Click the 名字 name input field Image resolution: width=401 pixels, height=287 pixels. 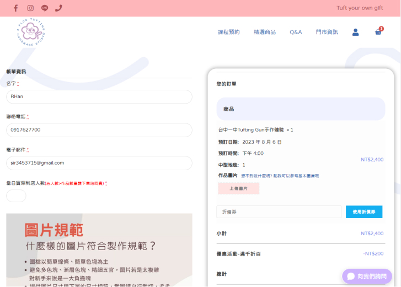click(99, 96)
